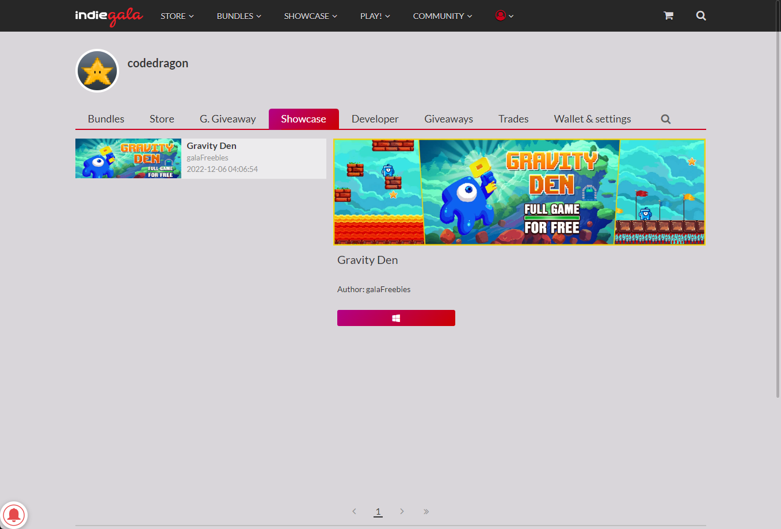781x529 pixels.
Task: Jump to the last page double arrow
Action: click(426, 511)
